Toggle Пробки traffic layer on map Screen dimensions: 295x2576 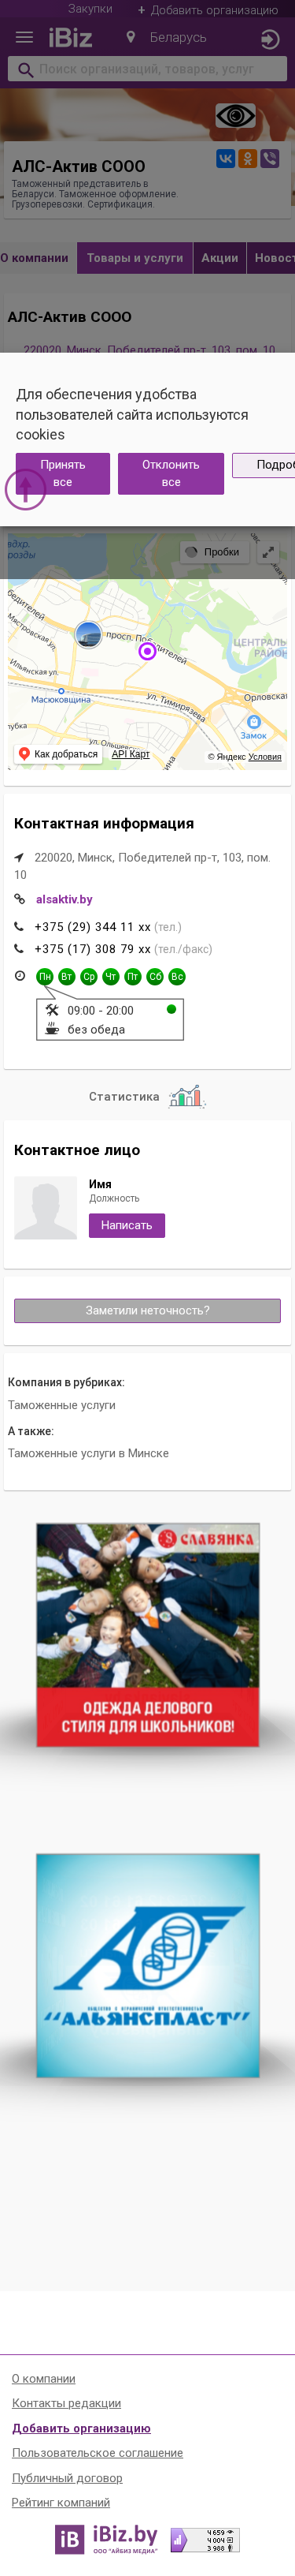tap(213, 552)
